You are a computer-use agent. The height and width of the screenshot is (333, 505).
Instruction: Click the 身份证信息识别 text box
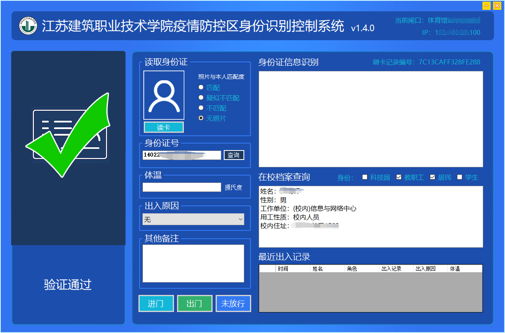pyautogui.click(x=371, y=119)
